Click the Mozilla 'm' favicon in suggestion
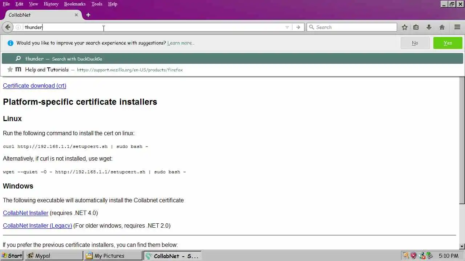The height and width of the screenshot is (261, 465). [18, 69]
